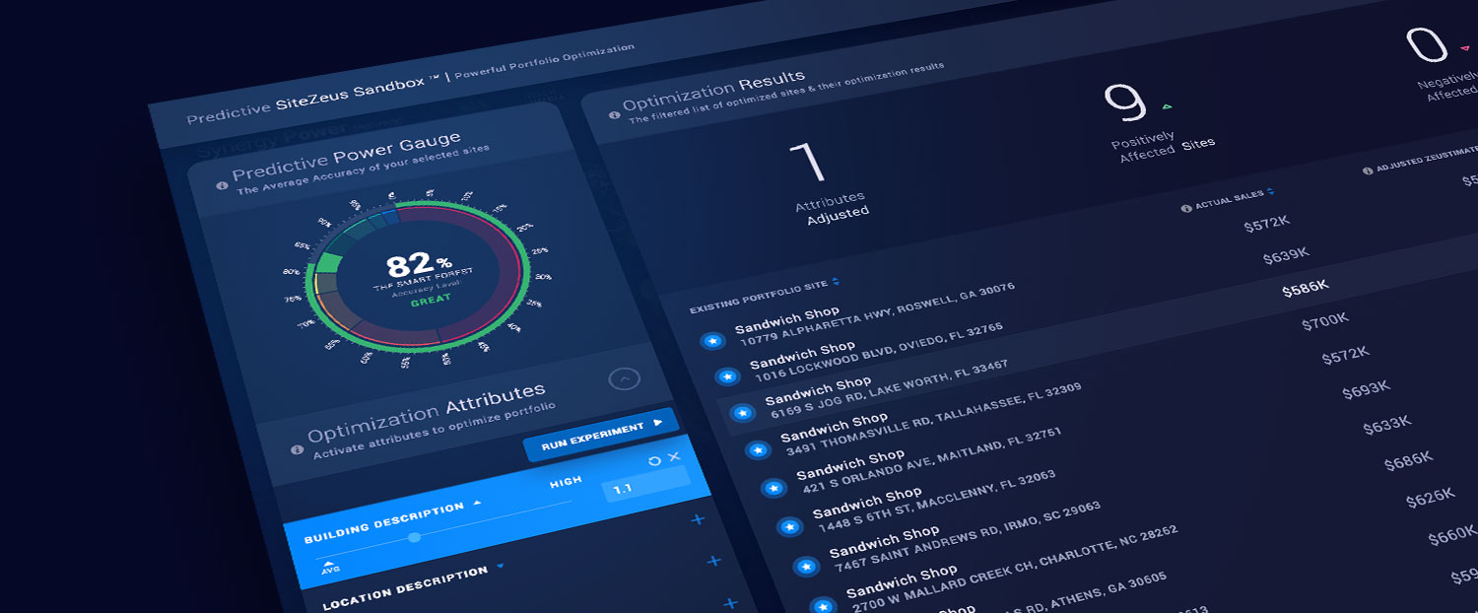Click the 421 S Orlando Ave, Maitland address
Image resolution: width=1478 pixels, height=613 pixels.
pos(931,460)
